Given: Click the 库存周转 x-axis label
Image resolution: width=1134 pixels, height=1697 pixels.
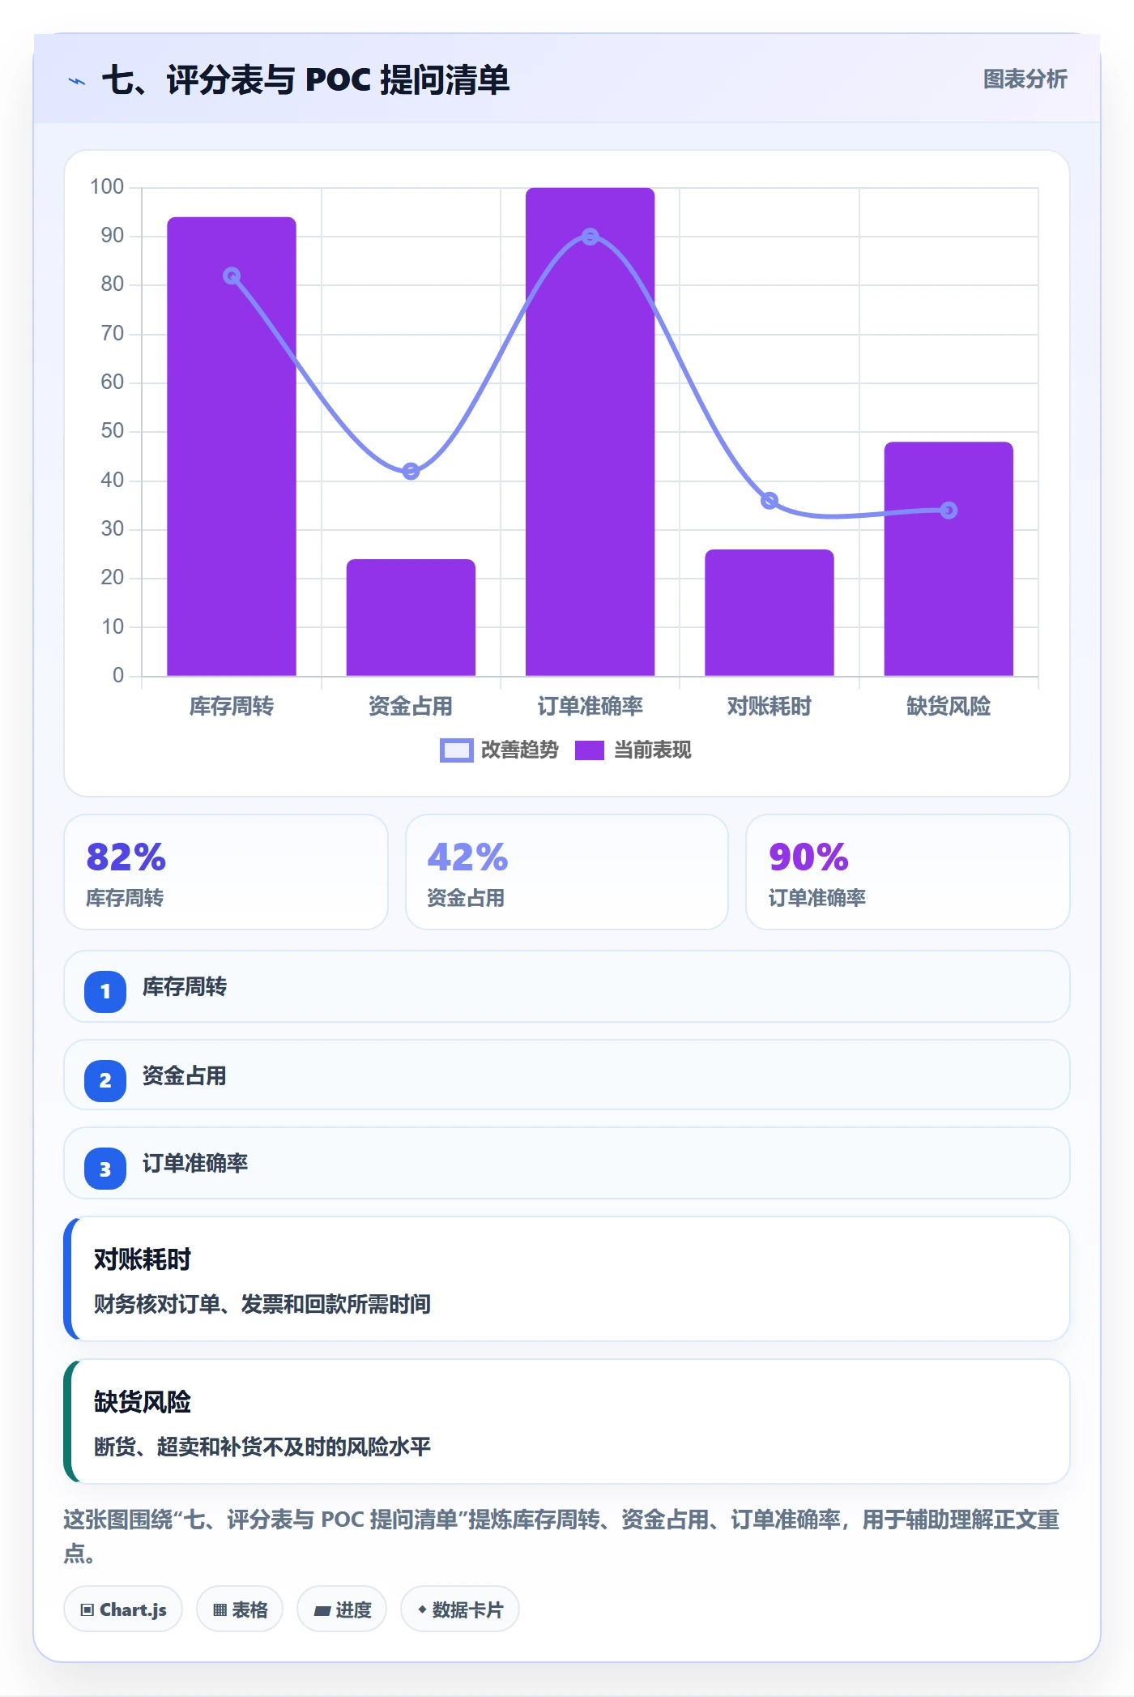Looking at the screenshot, I should pos(232,707).
